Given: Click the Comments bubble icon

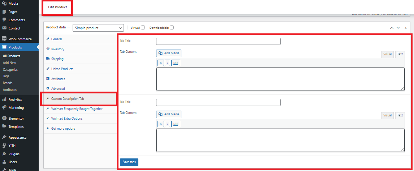Looking at the screenshot, I should [4, 20].
